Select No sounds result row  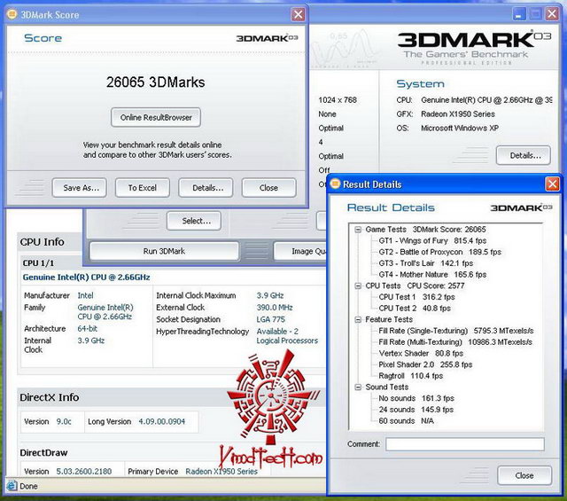(x=416, y=398)
